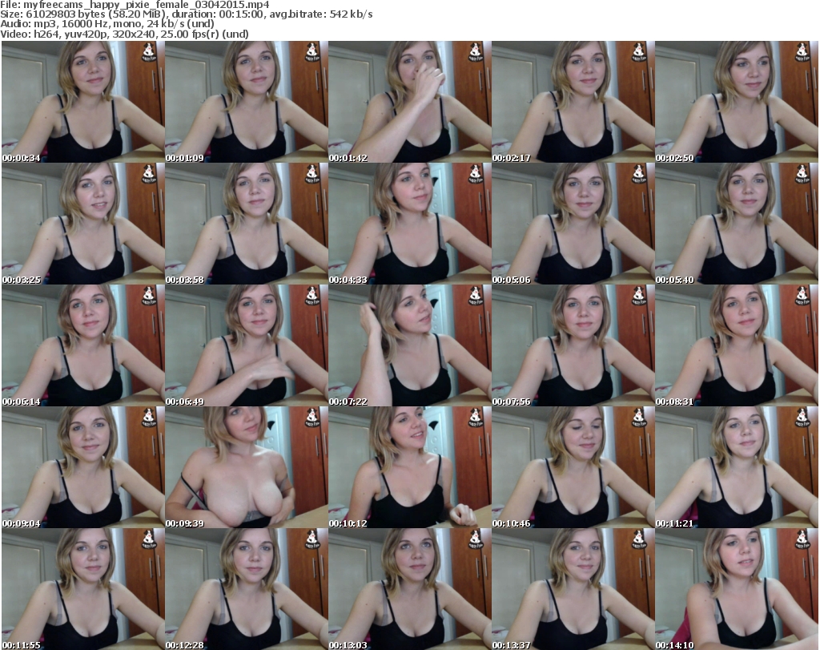Select the frame timestamped 00:05:40
Screen dimensions: 820x650
point(736,224)
